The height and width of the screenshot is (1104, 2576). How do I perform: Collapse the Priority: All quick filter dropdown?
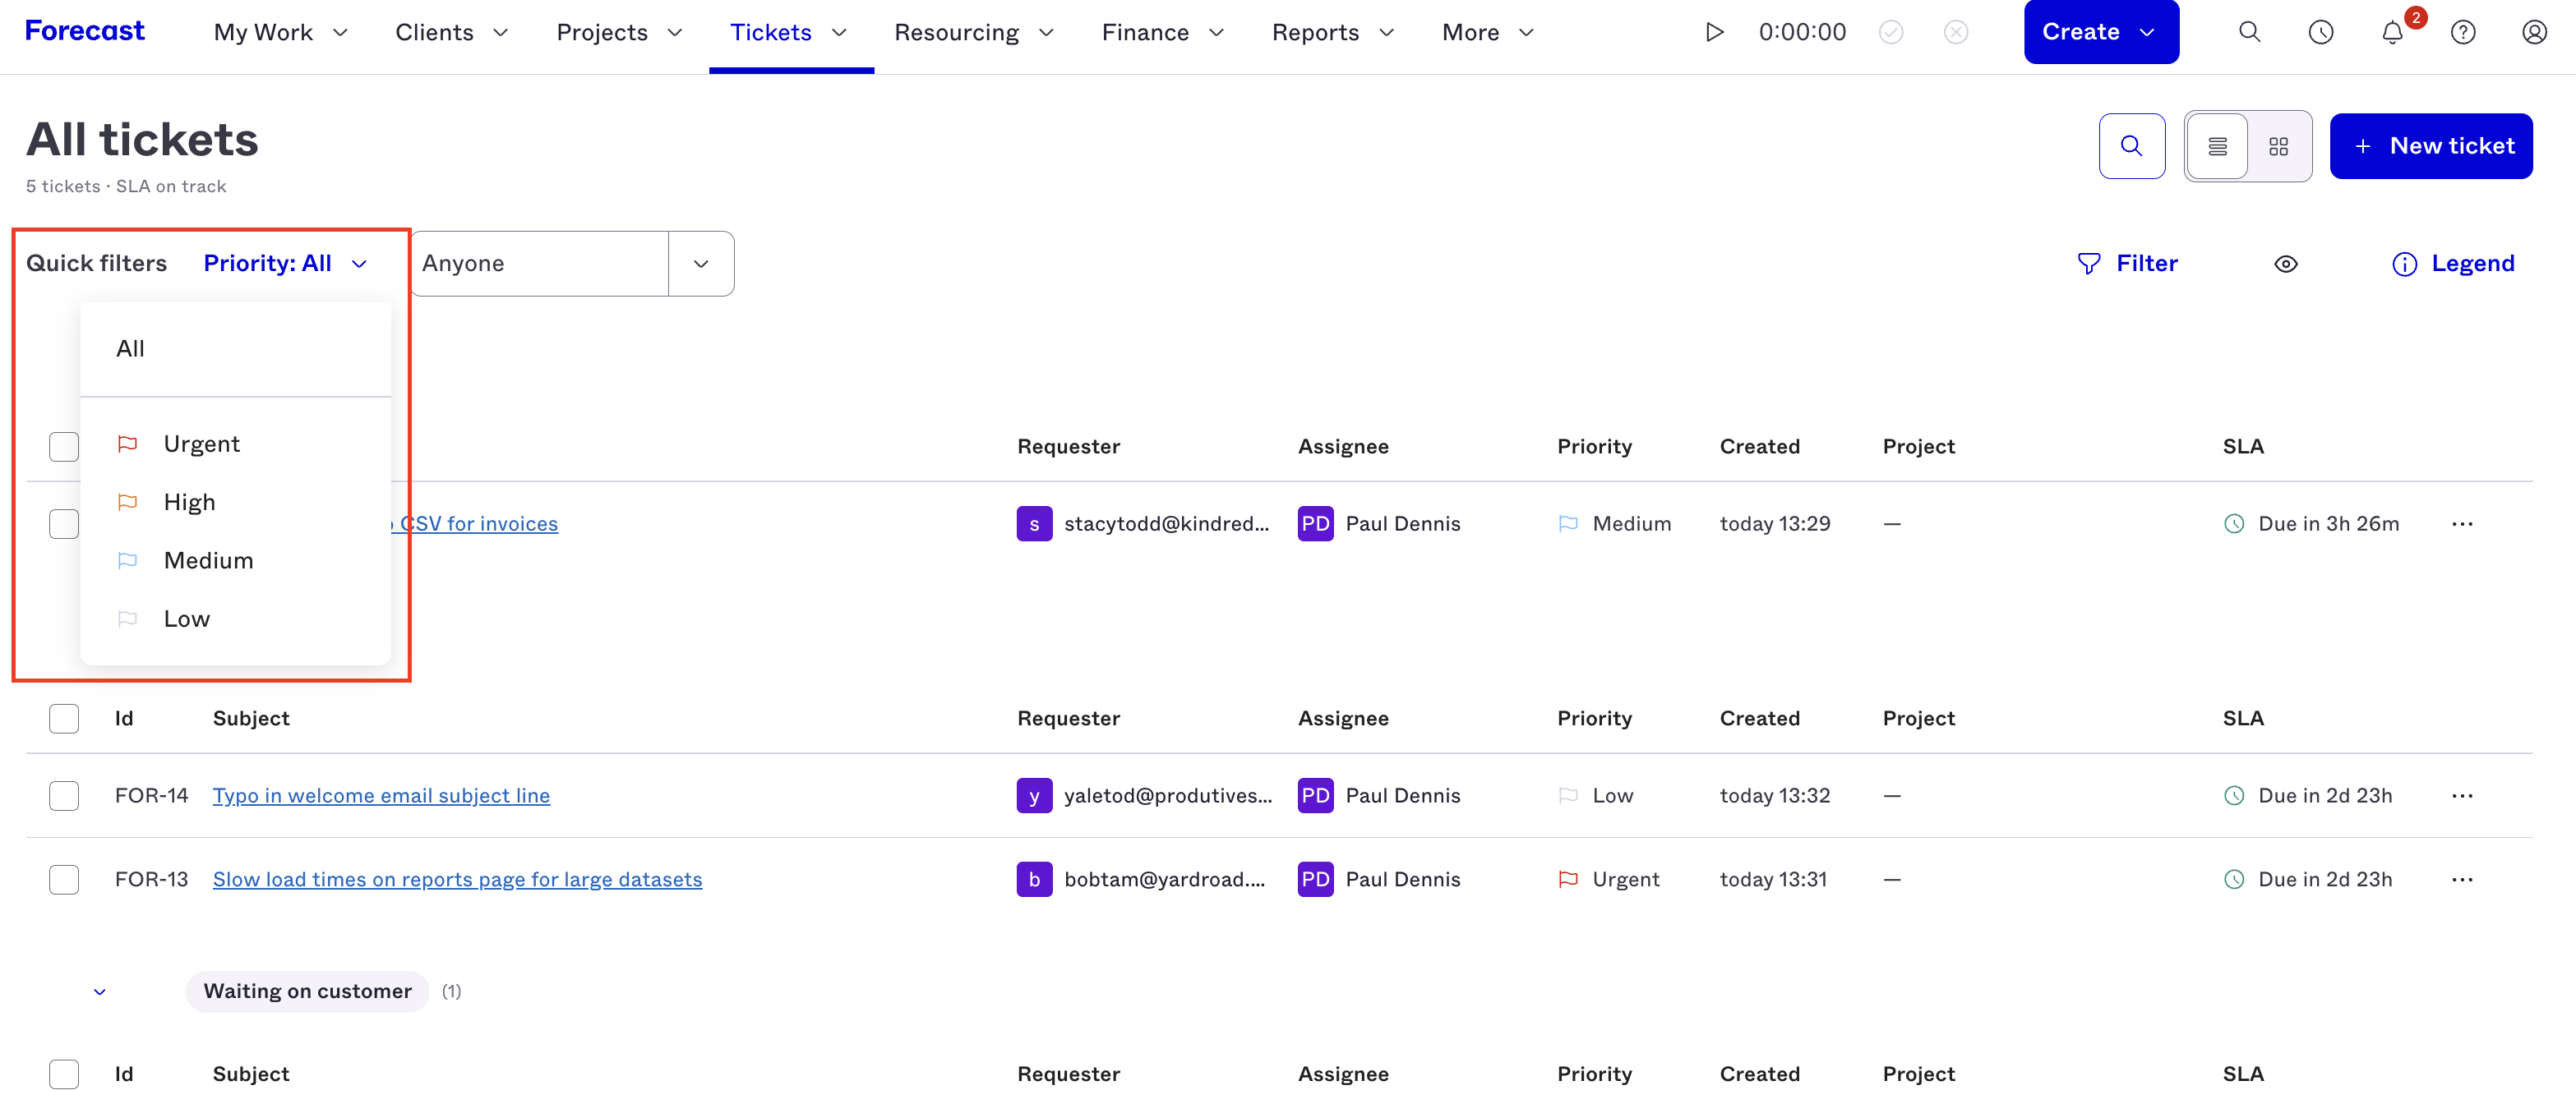pos(286,264)
